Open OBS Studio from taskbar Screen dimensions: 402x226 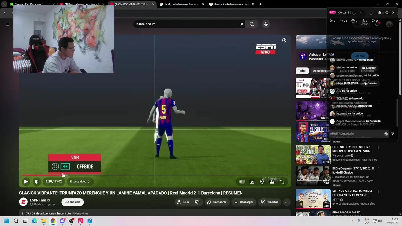[71, 221]
